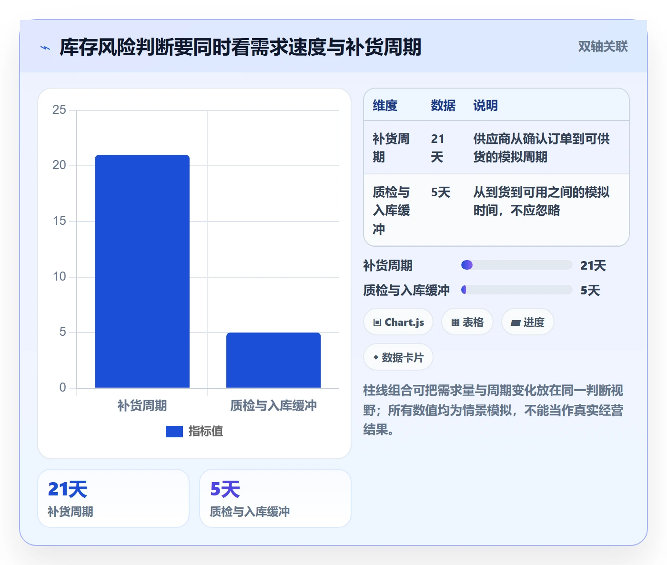Click the 双轴关联 tag in the header

point(603,47)
